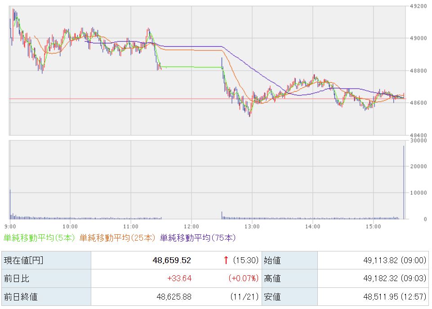Click the 単純移動平均(25本) orange legend label
Screen dimensions: 432x309
click(x=117, y=237)
